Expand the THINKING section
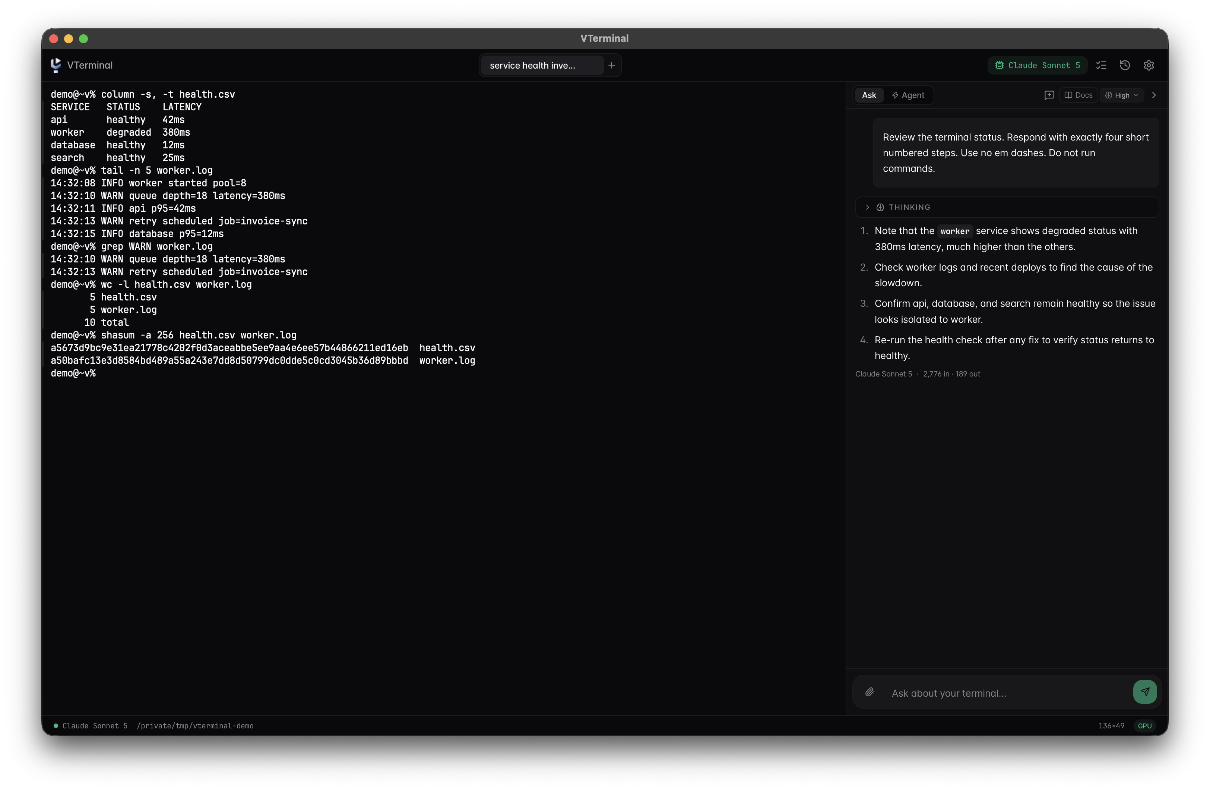 pos(1007,207)
